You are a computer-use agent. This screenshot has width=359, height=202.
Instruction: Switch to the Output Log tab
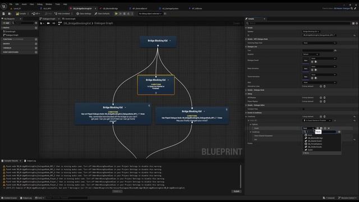(x=30, y=161)
